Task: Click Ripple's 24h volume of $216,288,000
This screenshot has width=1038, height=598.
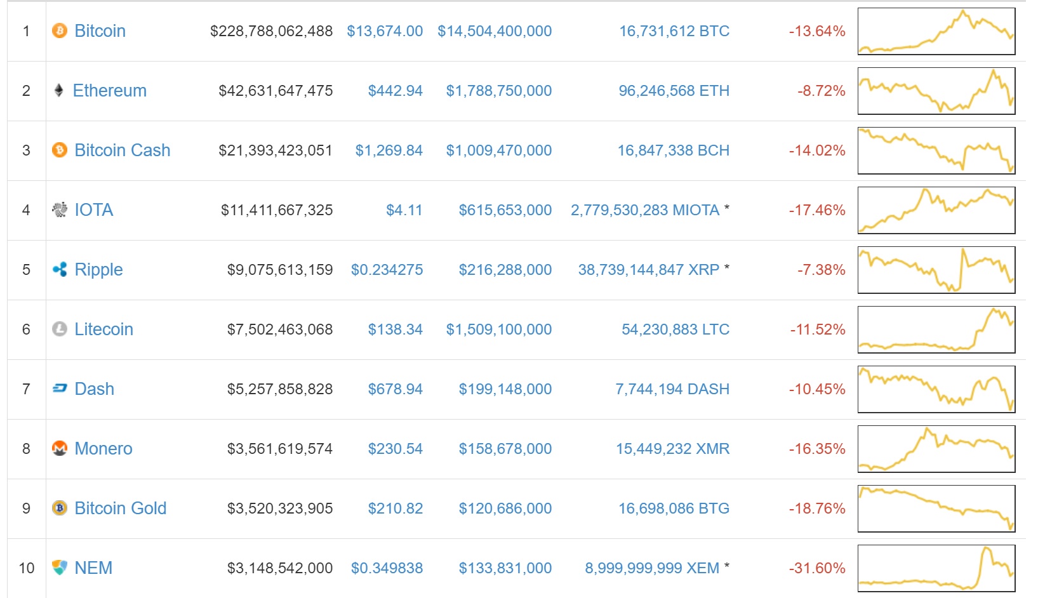Action: (505, 269)
